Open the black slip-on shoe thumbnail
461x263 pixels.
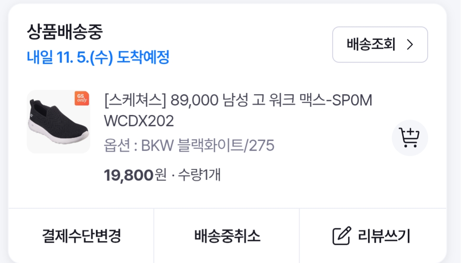coord(58,121)
